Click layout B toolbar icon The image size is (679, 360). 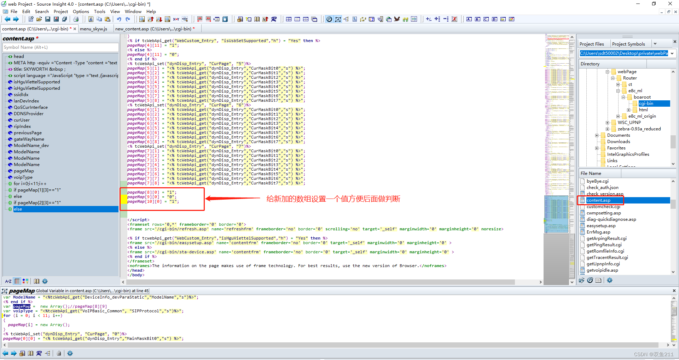click(477, 19)
